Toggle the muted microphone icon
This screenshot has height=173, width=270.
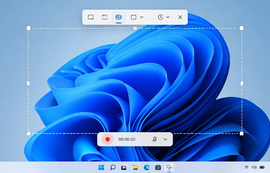155,139
